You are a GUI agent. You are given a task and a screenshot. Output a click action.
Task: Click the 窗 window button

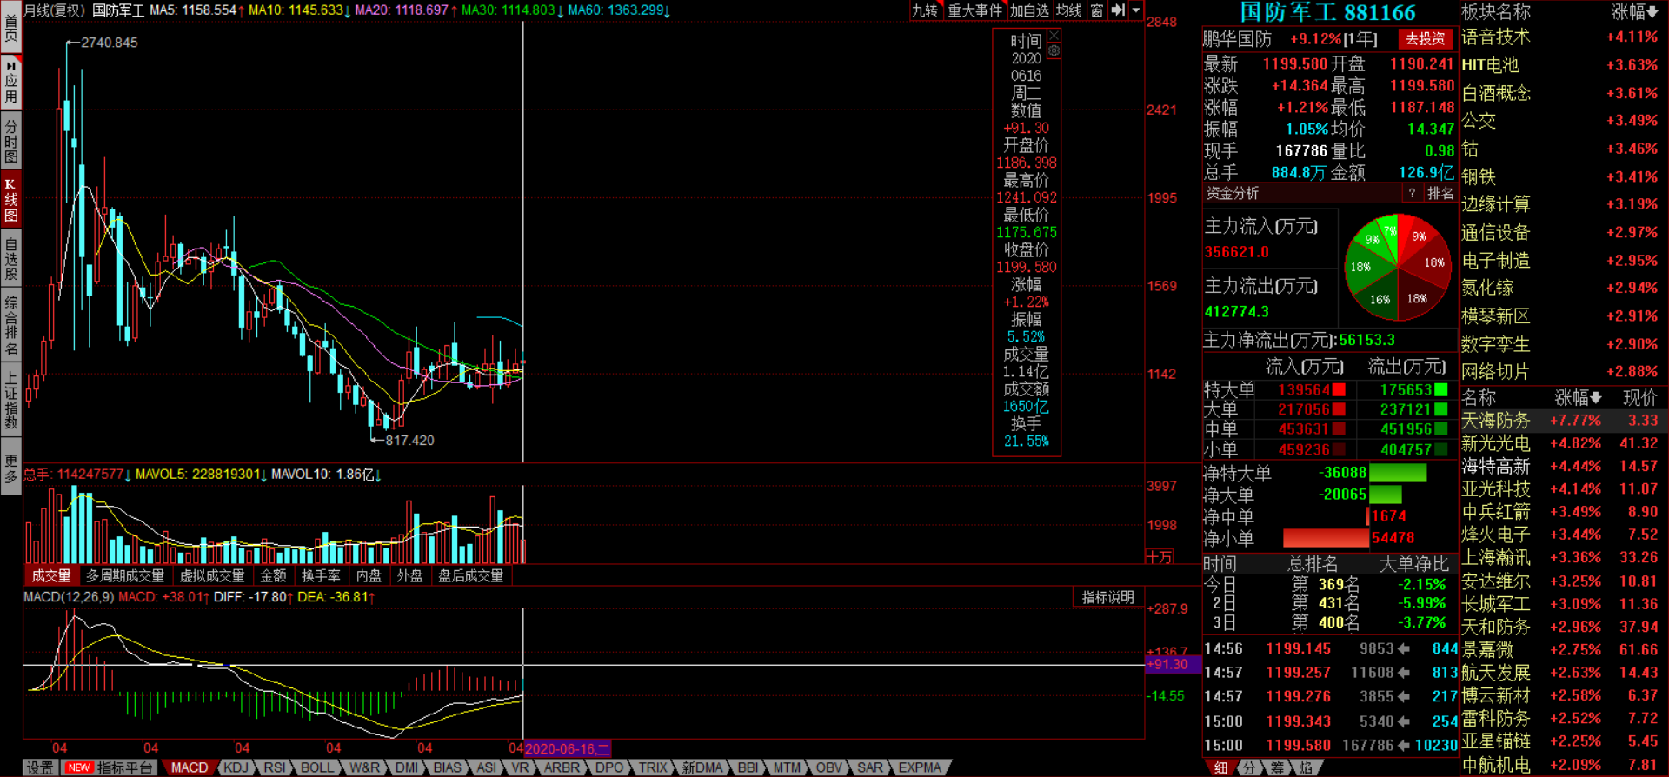1097,10
